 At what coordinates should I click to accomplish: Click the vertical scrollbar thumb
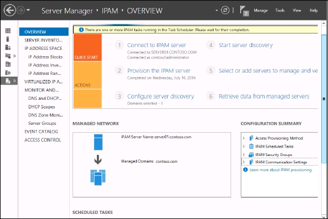click(x=324, y=99)
